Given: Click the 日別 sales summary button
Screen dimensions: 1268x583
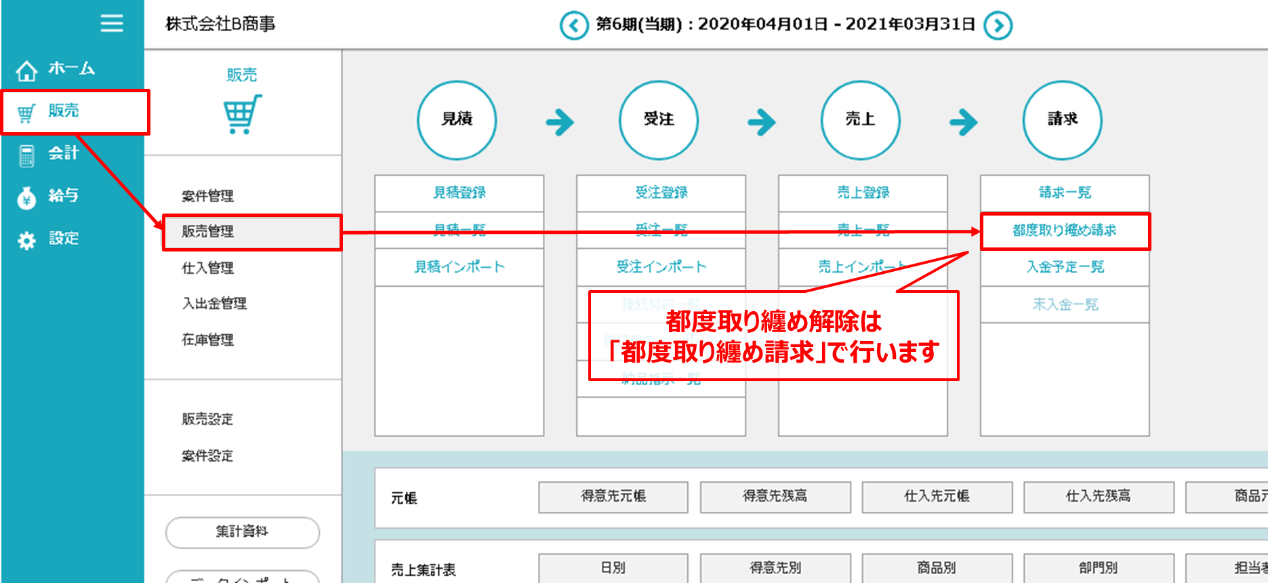Looking at the screenshot, I should (x=613, y=568).
